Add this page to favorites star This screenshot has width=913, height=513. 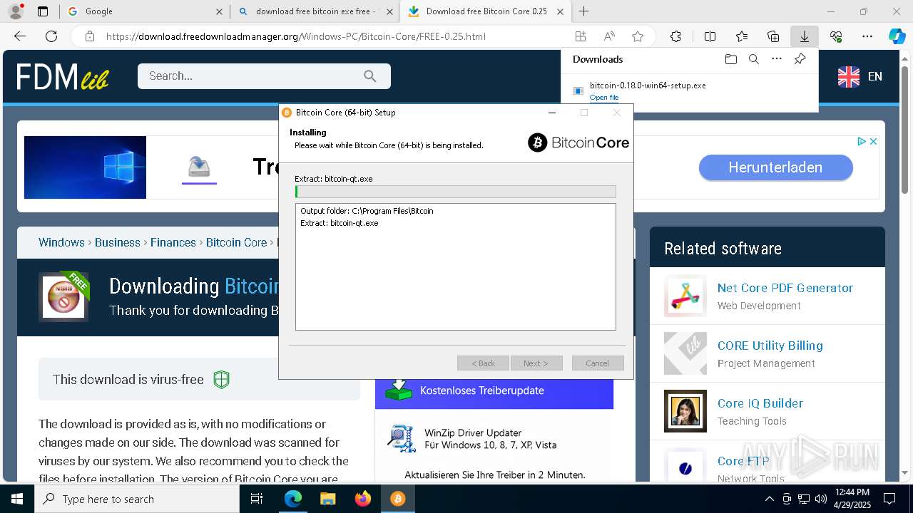click(638, 36)
